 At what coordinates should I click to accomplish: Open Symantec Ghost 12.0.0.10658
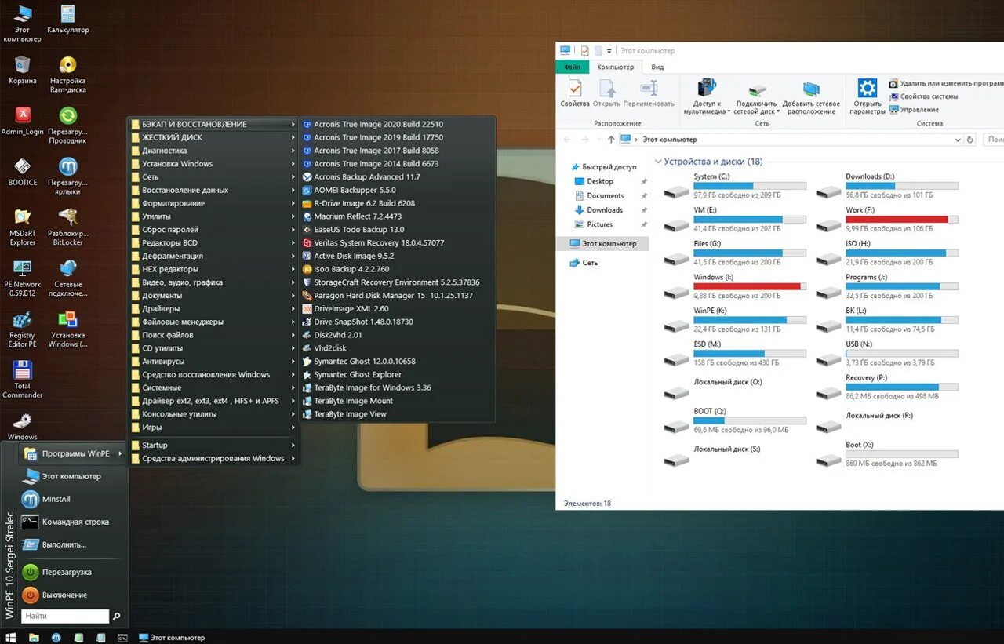coord(365,362)
